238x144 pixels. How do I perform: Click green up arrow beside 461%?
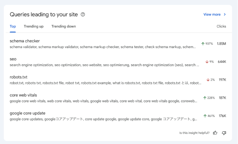(x=205, y=116)
